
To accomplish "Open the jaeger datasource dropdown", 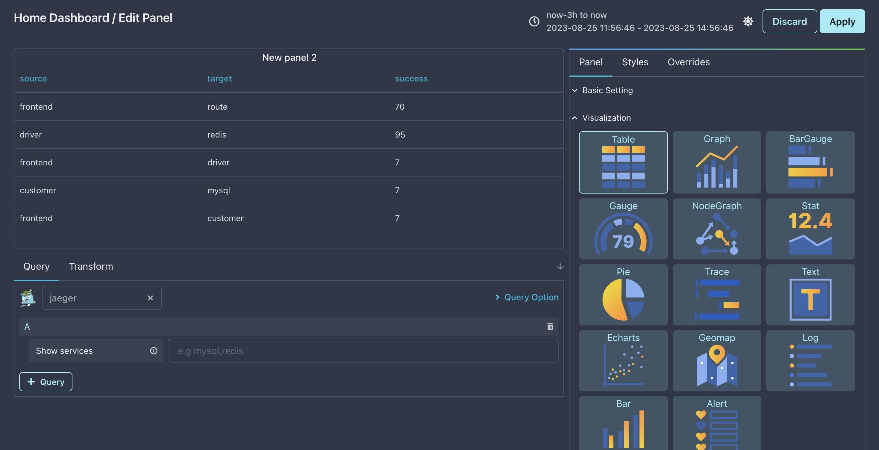I will pyautogui.click(x=101, y=298).
